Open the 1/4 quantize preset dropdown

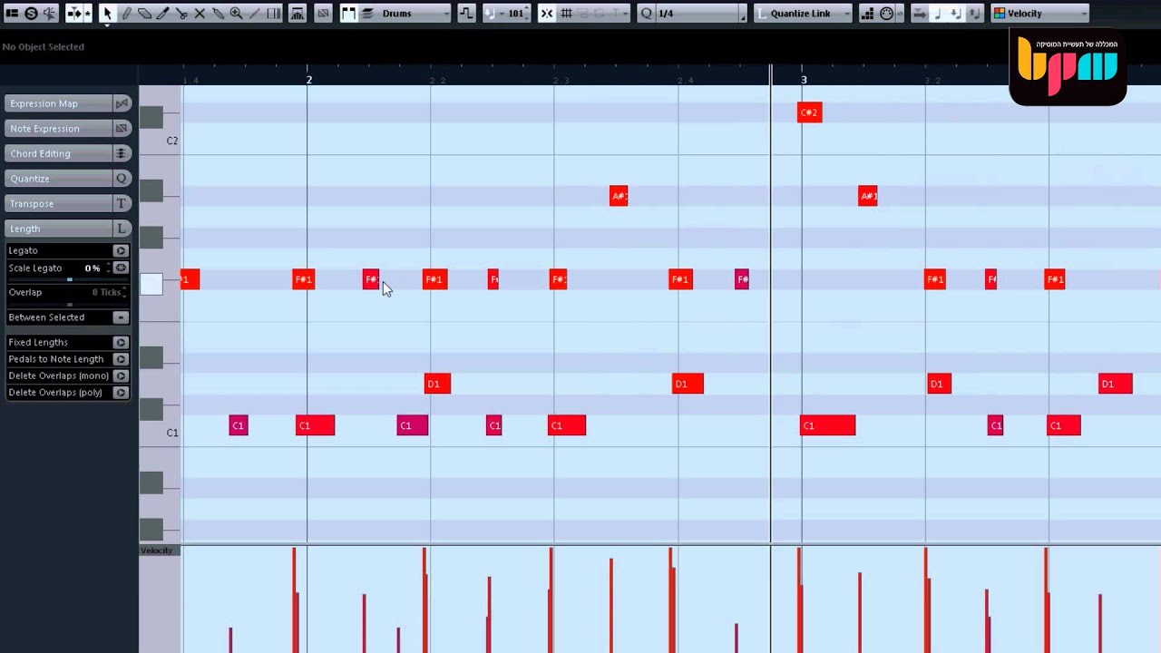[x=698, y=14]
